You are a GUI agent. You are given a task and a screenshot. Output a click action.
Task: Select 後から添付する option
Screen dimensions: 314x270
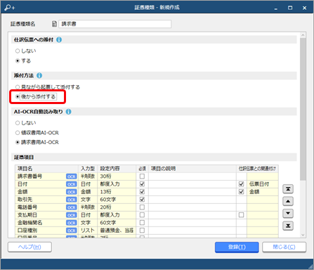click(x=36, y=96)
